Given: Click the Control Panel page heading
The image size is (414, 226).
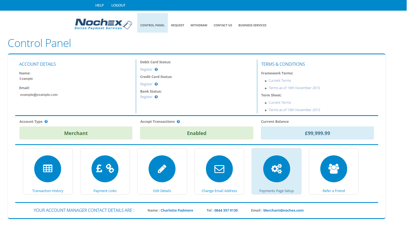Looking at the screenshot, I should click(x=39, y=43).
